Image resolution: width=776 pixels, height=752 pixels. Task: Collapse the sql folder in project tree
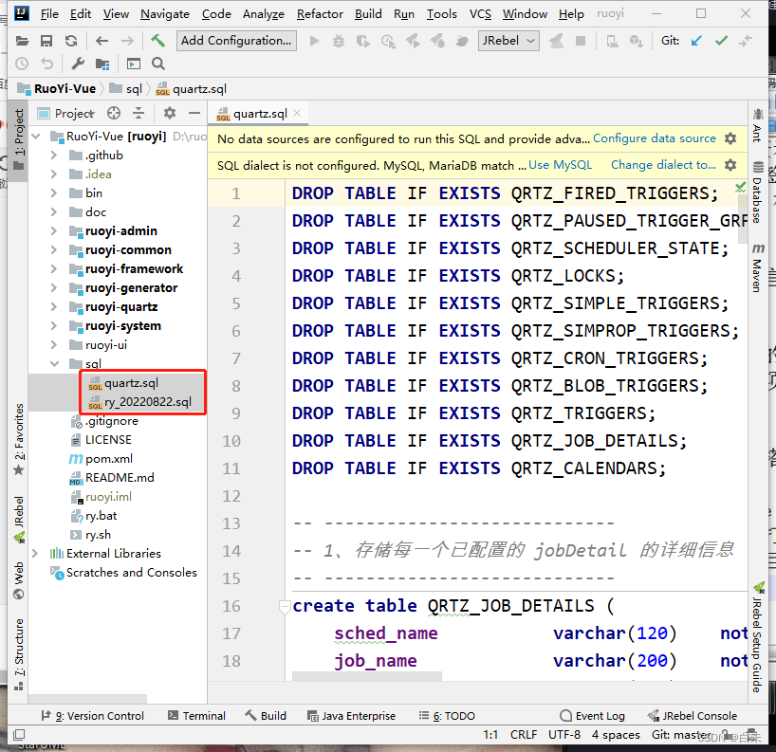click(53, 364)
